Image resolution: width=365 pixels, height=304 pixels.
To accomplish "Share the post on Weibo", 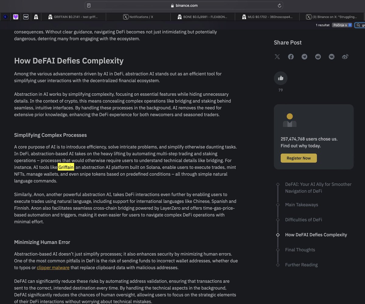I will click(345, 57).
